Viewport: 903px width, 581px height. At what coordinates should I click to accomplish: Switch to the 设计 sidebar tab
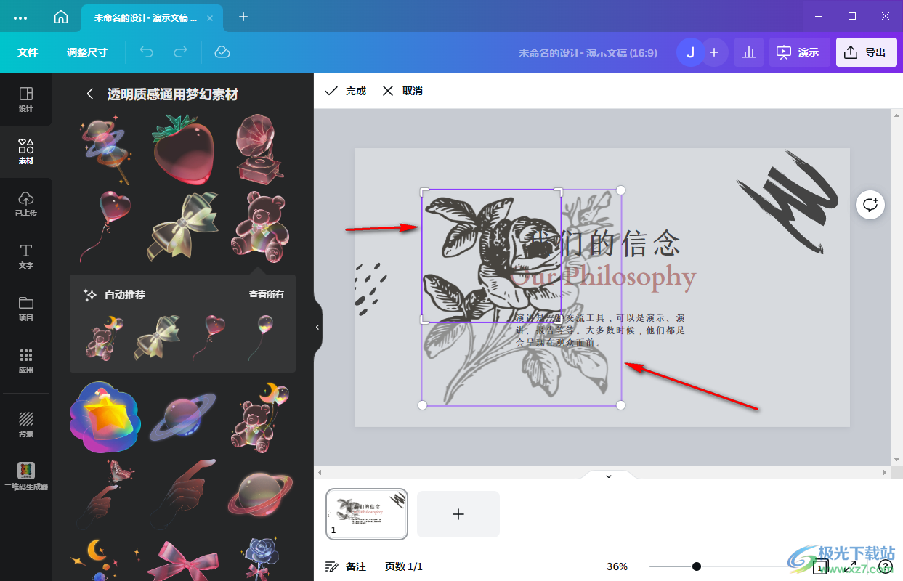26,99
